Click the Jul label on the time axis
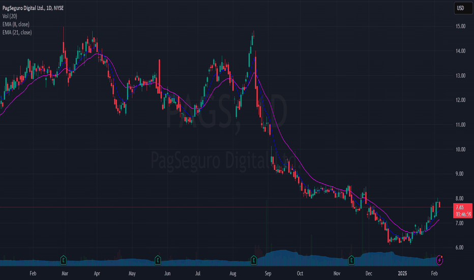The width and height of the screenshot is (474, 280). click(197, 273)
